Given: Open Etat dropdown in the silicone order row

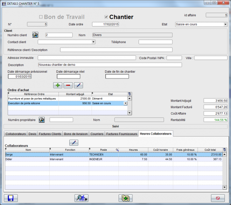Looking at the screenshot, I should (x=125, y=103).
